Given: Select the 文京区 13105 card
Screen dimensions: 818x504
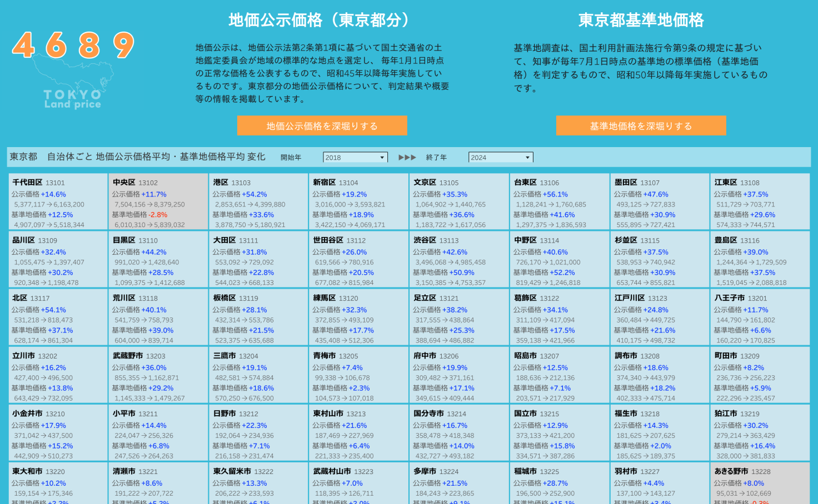Looking at the screenshot, I should click(x=460, y=201).
